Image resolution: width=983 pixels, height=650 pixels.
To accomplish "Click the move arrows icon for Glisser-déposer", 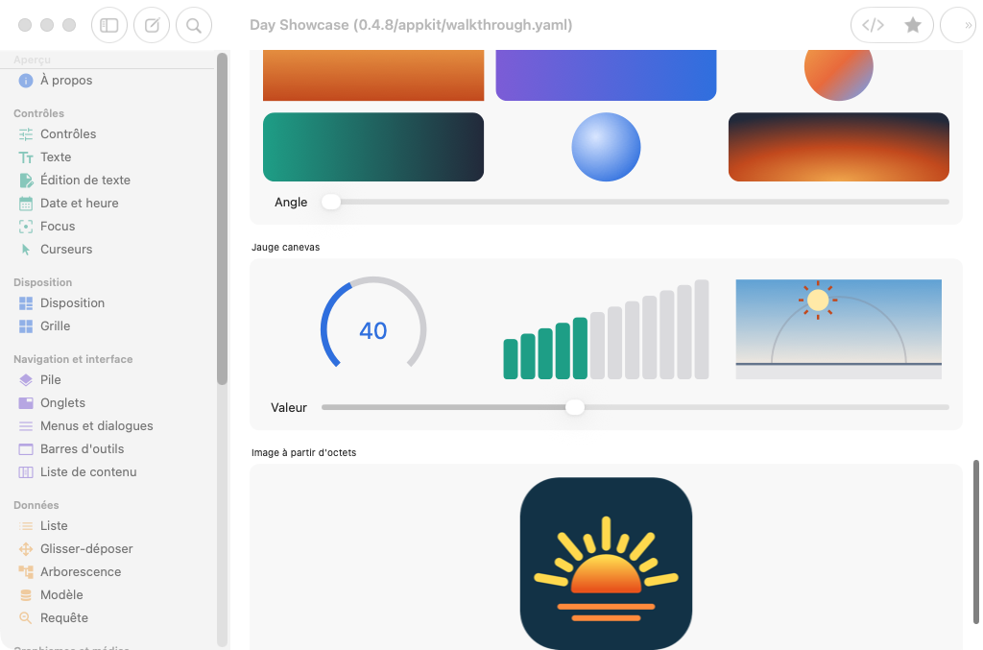I will pyautogui.click(x=26, y=549).
